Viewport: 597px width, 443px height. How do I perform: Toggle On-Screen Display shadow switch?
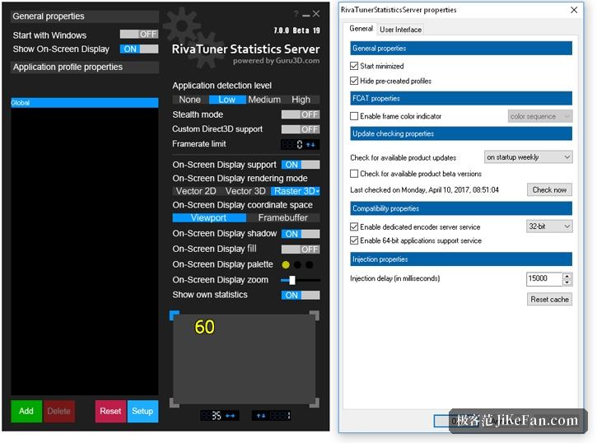coord(301,234)
